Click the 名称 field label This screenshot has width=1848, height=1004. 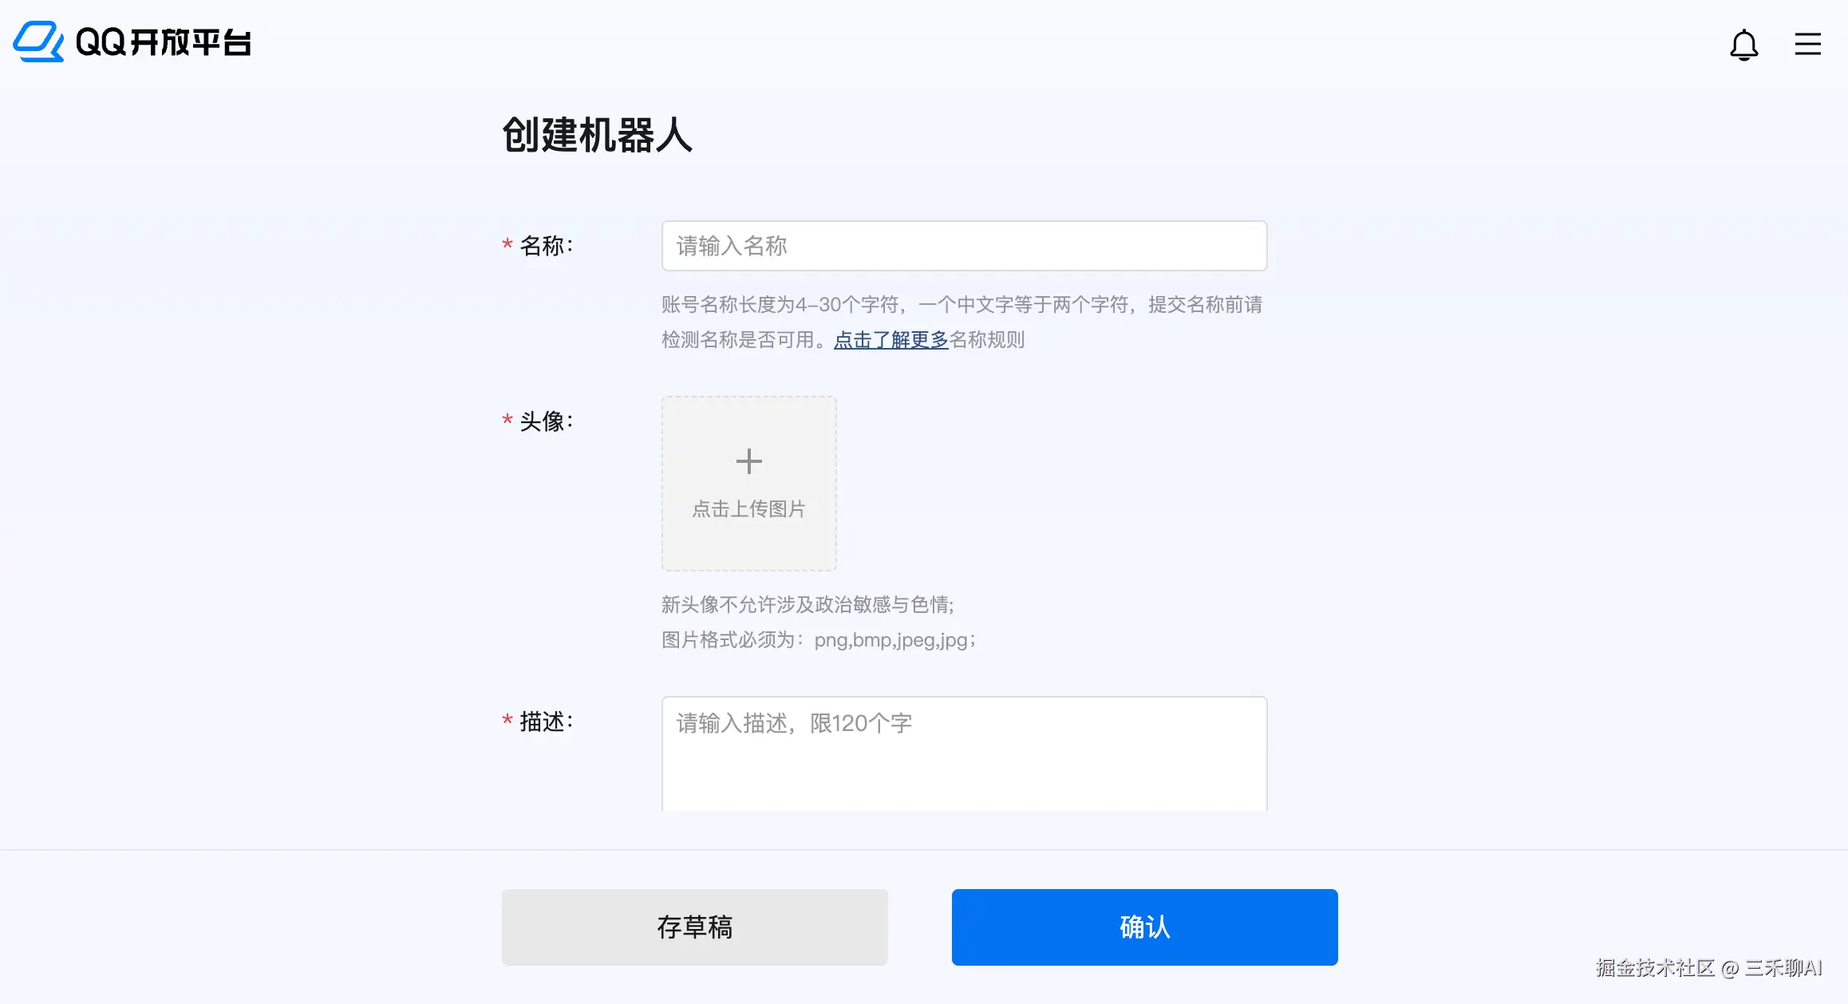click(x=546, y=246)
